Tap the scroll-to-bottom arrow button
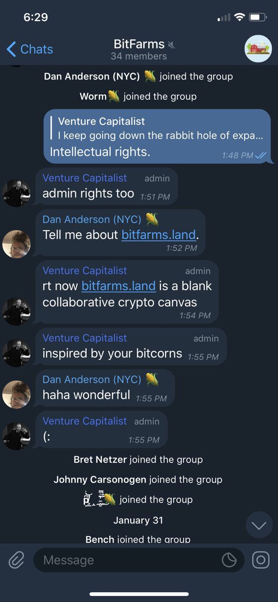The image size is (278, 602). (259, 525)
